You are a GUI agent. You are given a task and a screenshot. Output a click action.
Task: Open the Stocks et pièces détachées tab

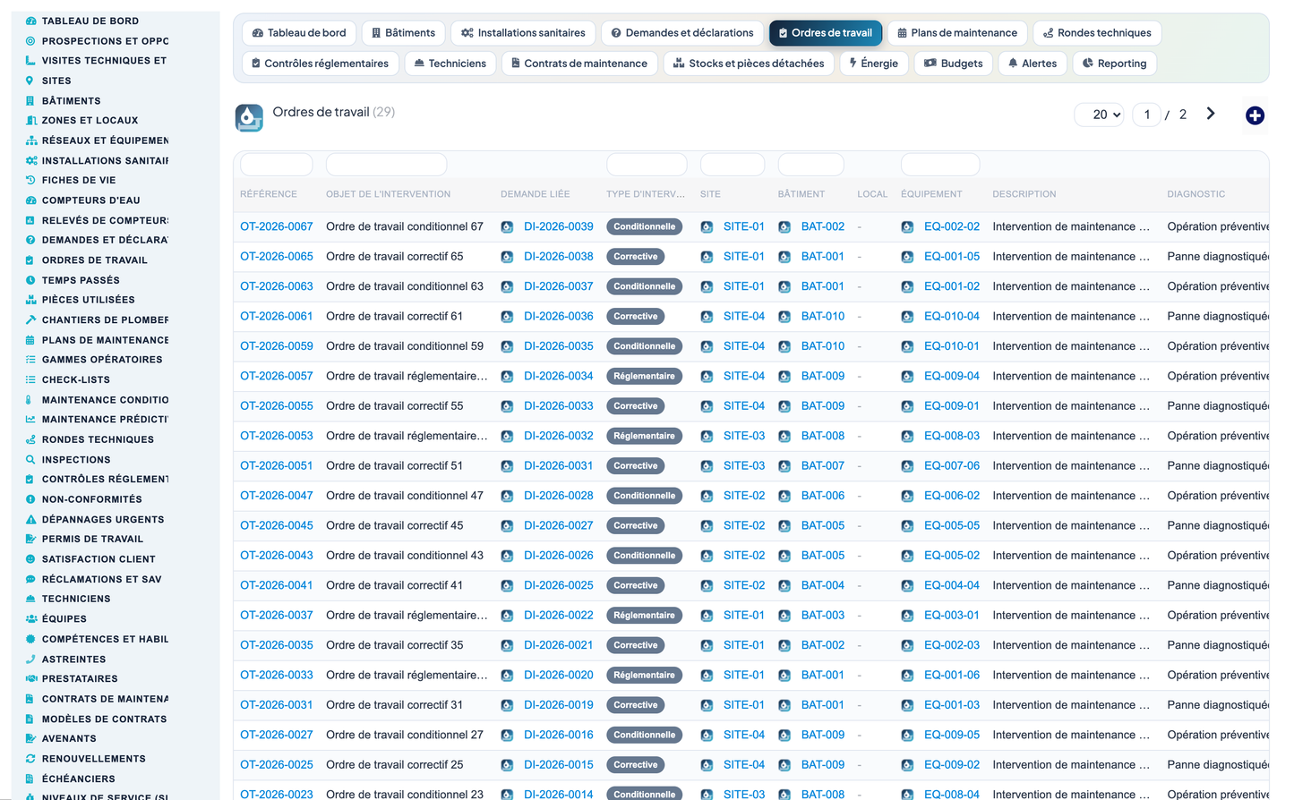(x=749, y=64)
